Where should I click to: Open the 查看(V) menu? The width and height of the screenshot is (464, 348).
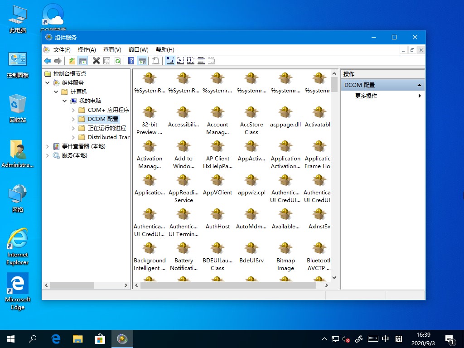112,49
